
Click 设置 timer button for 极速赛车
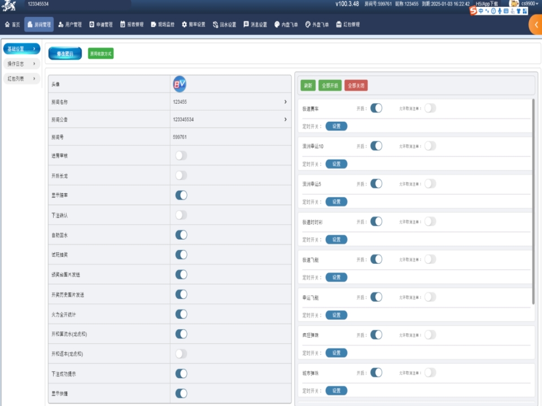point(336,126)
